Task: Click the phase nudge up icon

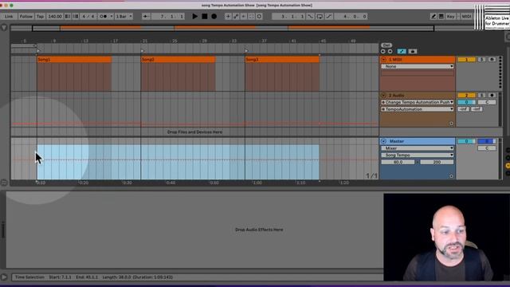Action: [76, 16]
